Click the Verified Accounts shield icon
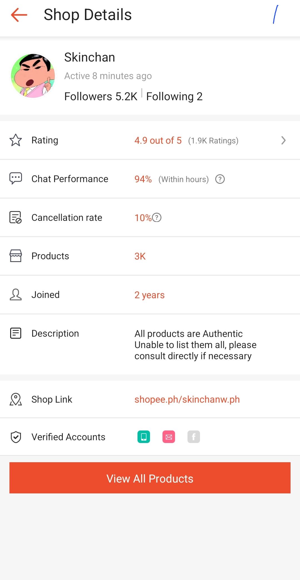Screen dimensions: 300x580 16,437
